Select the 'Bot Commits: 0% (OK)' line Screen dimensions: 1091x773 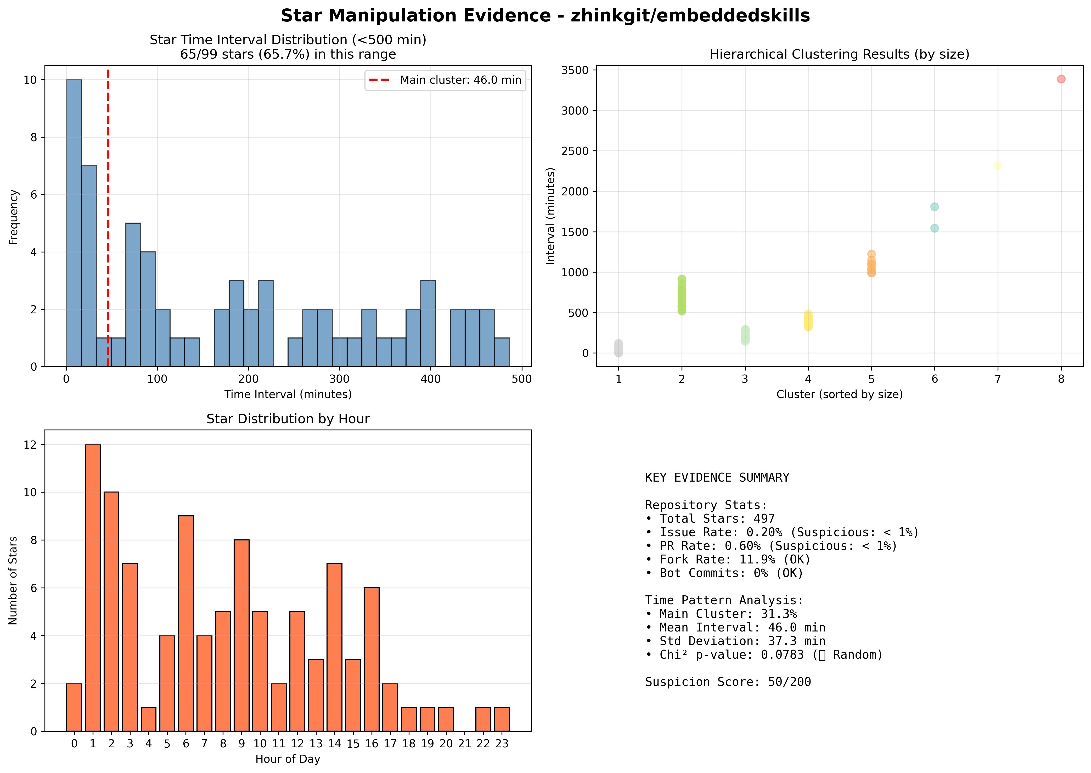click(724, 573)
